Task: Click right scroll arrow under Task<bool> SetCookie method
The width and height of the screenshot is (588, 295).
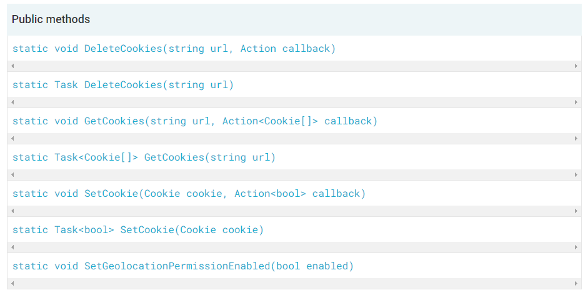Action: click(576, 247)
